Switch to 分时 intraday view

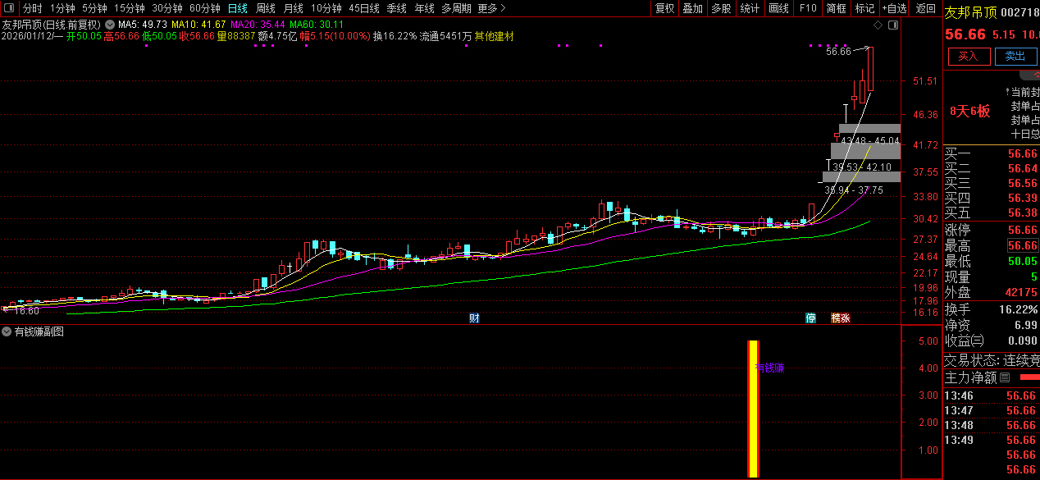tap(33, 8)
